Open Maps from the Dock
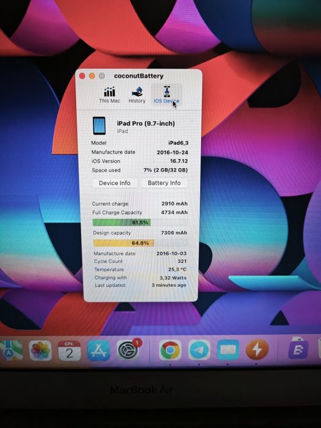The height and width of the screenshot is (428, 321). (10, 351)
